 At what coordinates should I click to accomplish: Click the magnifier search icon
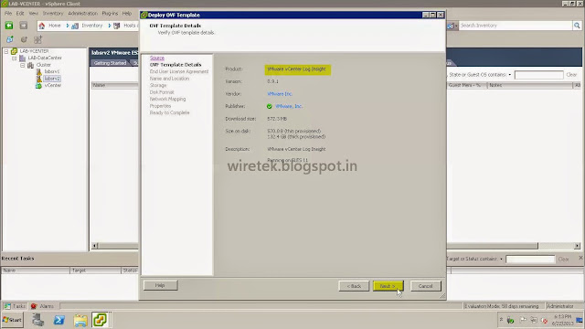pyautogui.click(x=577, y=26)
